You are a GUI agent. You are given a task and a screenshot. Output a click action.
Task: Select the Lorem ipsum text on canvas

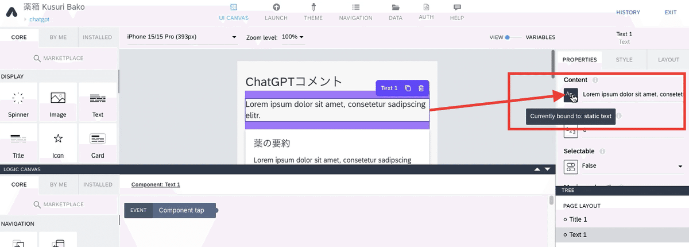[x=337, y=110]
